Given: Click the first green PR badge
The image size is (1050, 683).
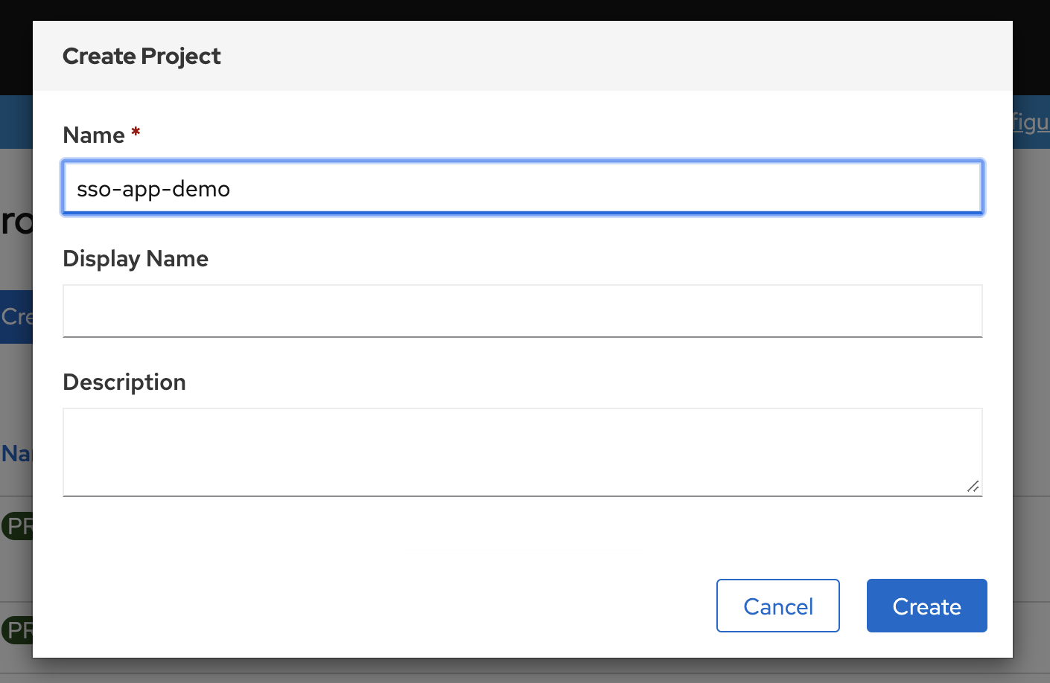Looking at the screenshot, I should pyautogui.click(x=16, y=526).
